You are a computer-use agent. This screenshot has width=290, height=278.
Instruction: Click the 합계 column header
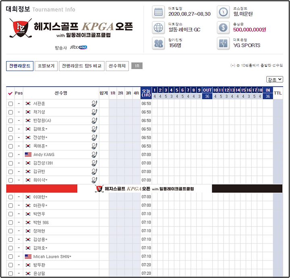(104, 93)
